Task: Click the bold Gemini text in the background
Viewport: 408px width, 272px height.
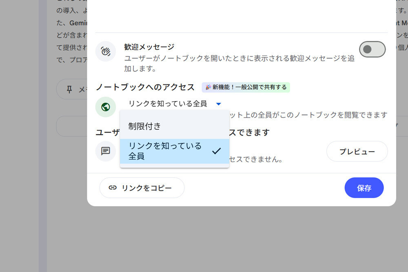Action: [x=79, y=23]
